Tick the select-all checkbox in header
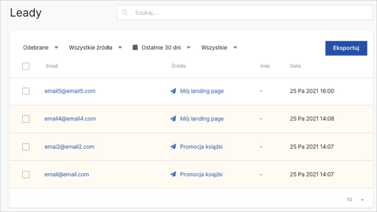The width and height of the screenshot is (377, 212). (x=26, y=66)
